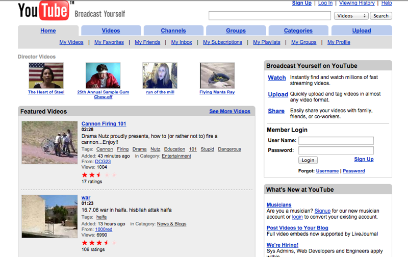
Task: Open the Cannon Firing 101 thumbnail
Action: (x=49, y=143)
